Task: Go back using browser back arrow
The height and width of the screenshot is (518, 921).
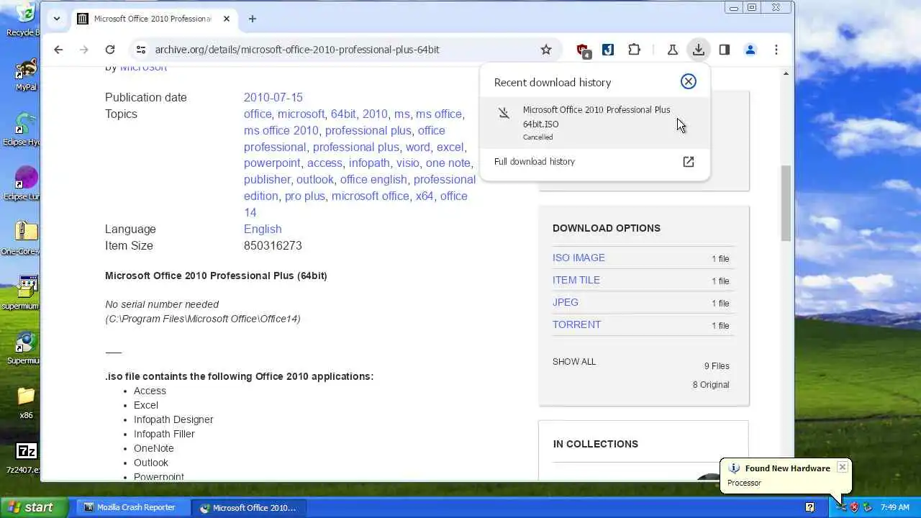Action: 58,50
